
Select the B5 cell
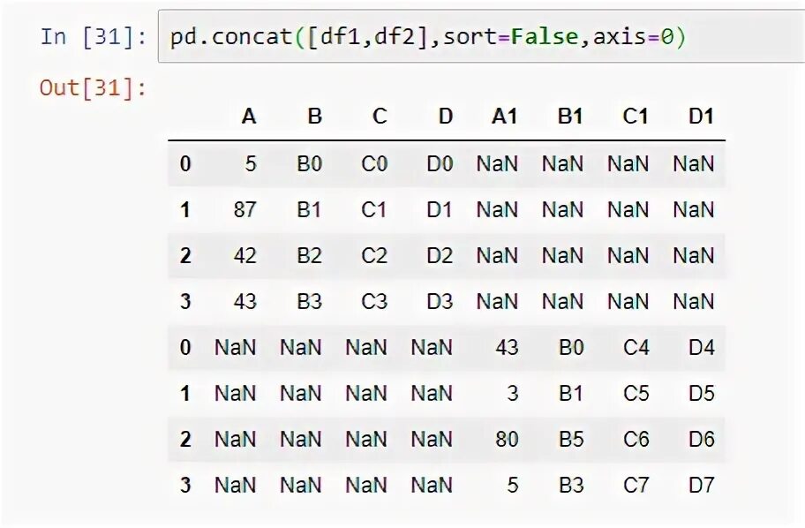click(x=571, y=439)
